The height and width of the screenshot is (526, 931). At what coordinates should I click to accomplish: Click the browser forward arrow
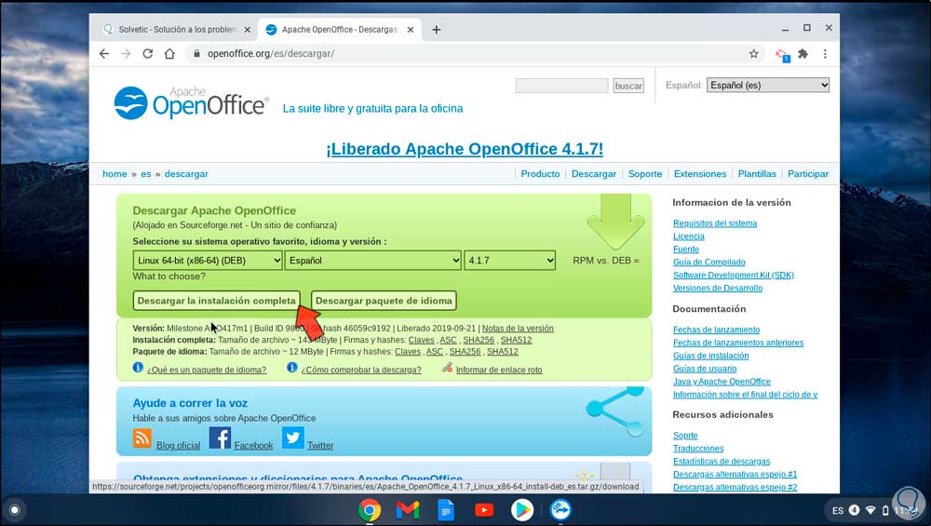point(126,53)
